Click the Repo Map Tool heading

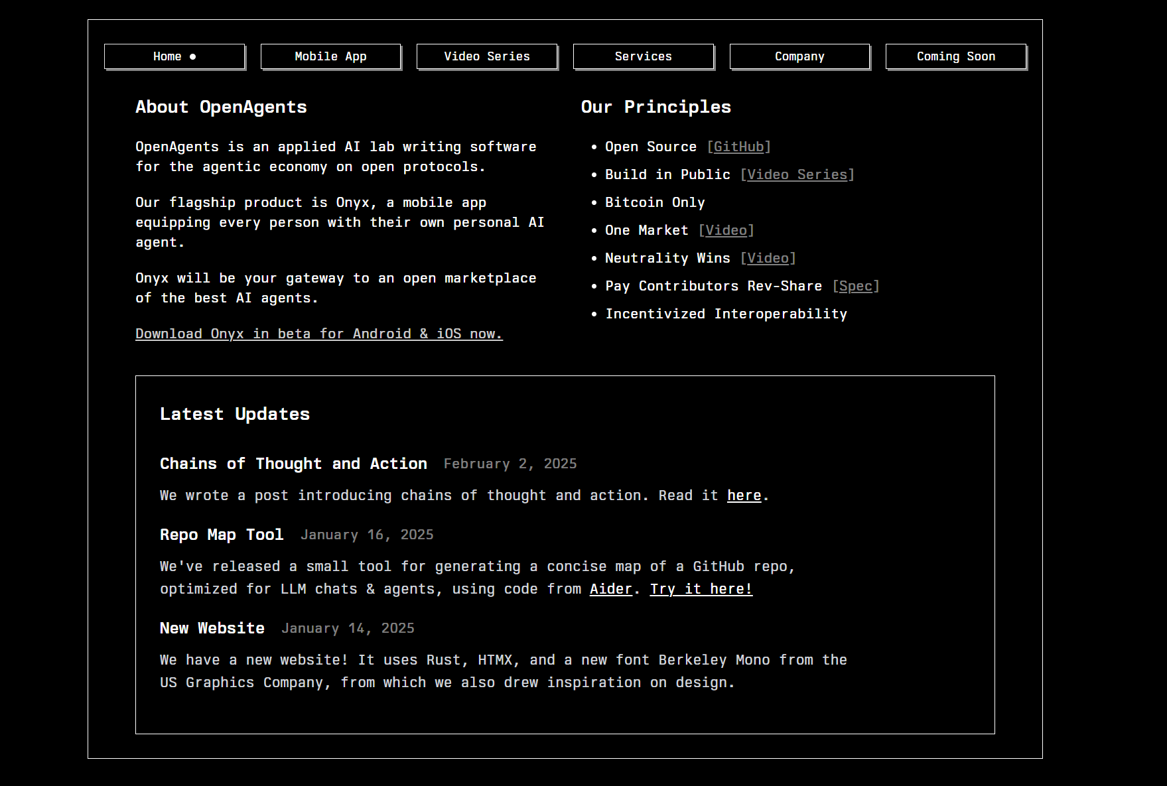[222, 535]
